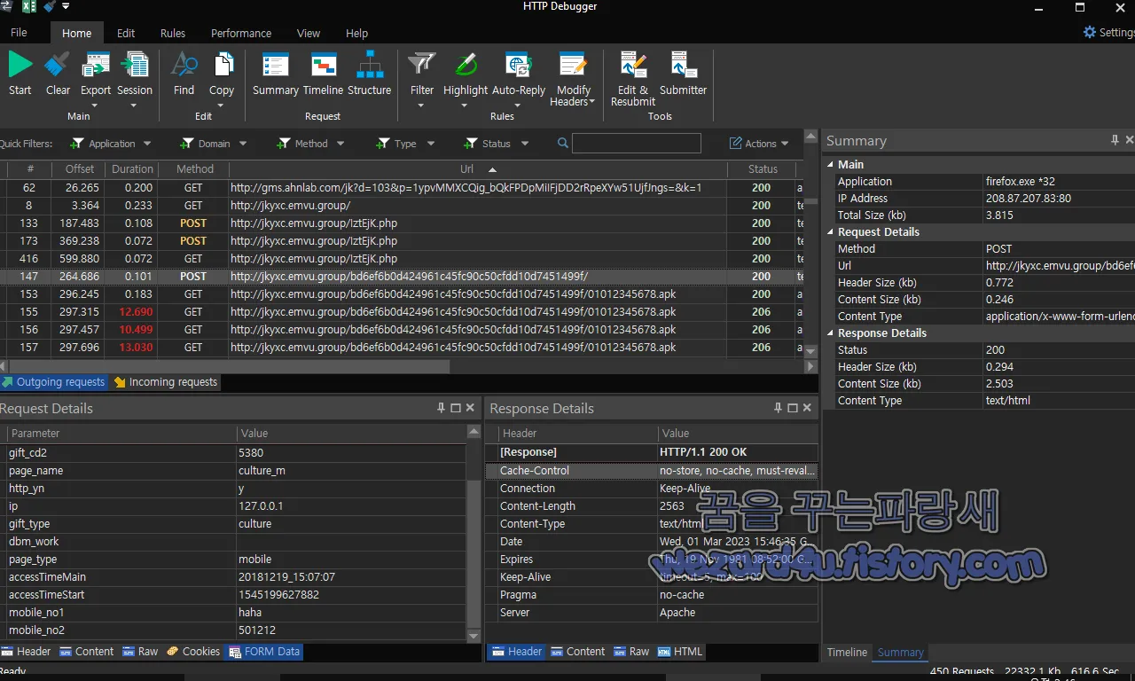Image resolution: width=1135 pixels, height=681 pixels.
Task: Open the Submitter tool
Action: [x=684, y=73]
